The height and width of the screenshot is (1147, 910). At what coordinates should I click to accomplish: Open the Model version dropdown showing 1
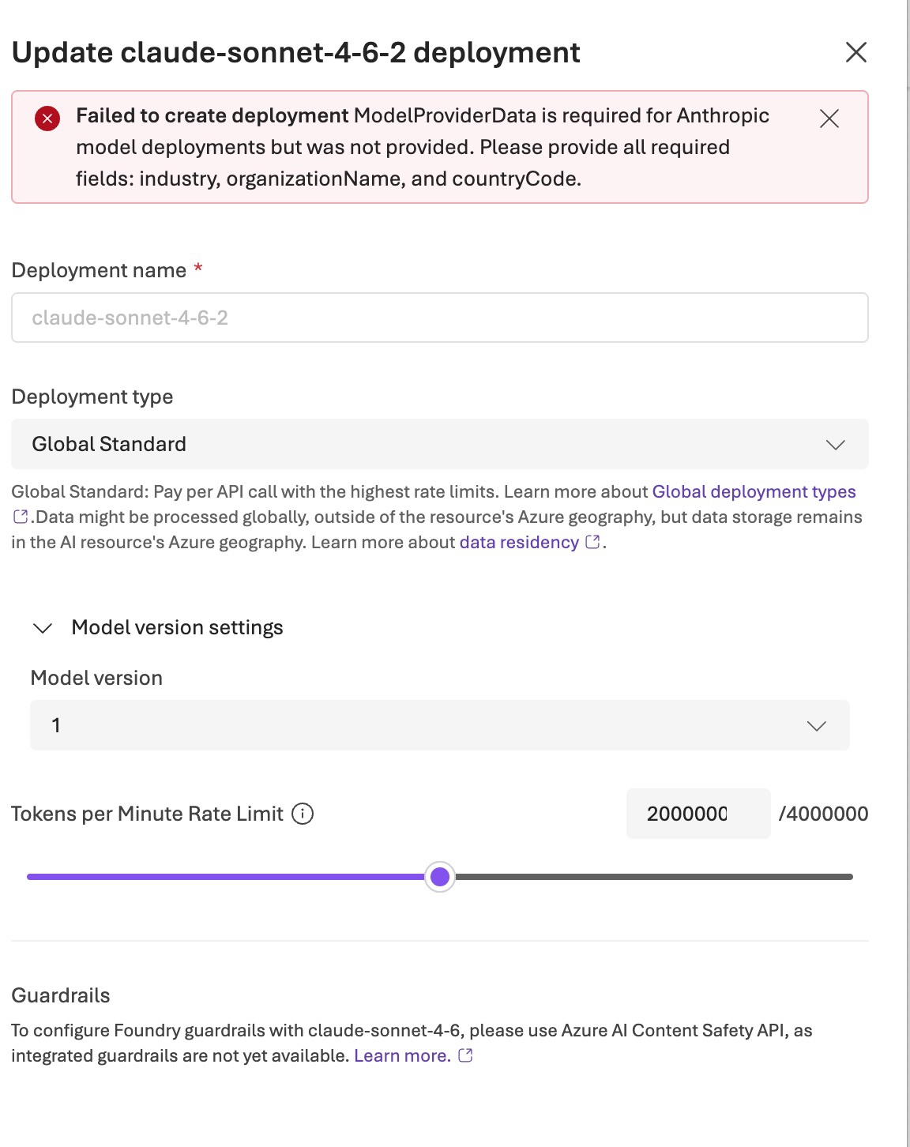point(440,725)
